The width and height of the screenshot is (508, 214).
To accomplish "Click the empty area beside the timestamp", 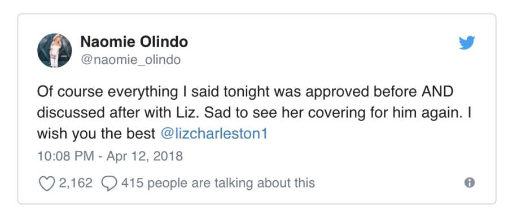I will pos(324,157).
